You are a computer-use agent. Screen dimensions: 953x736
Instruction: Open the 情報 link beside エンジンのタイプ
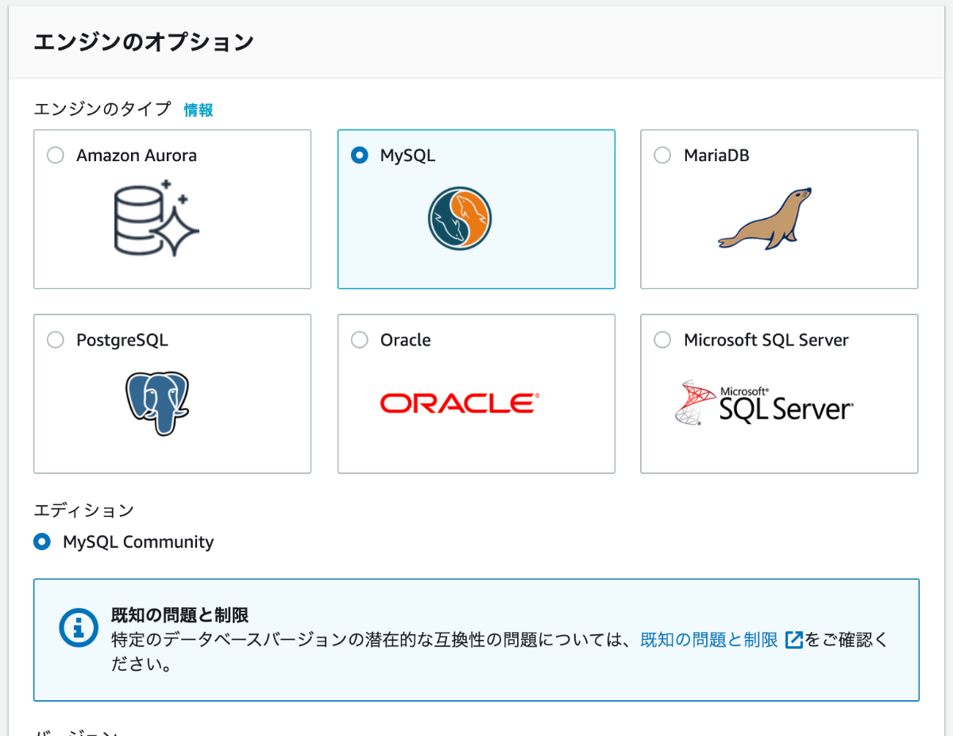199,110
